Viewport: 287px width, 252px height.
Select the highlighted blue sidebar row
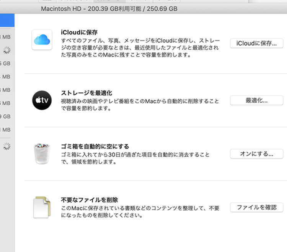7,21
